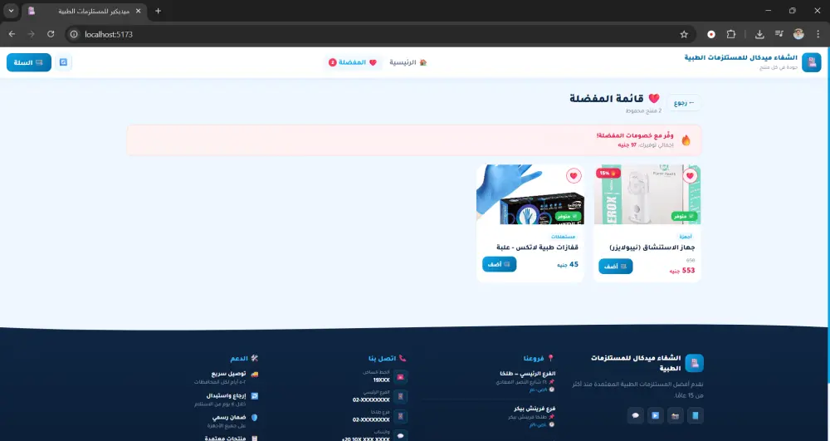830x441 pixels.
Task: Click the 553 جنيه price
Action: tap(681, 271)
